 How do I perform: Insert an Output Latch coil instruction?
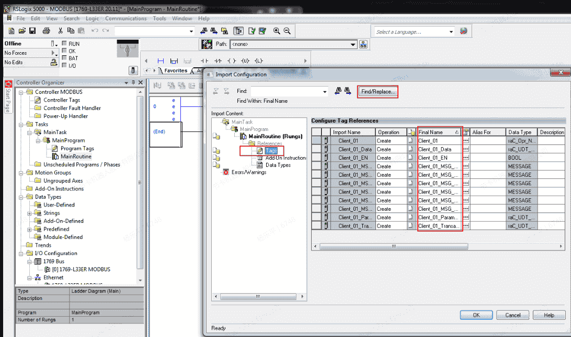click(259, 61)
